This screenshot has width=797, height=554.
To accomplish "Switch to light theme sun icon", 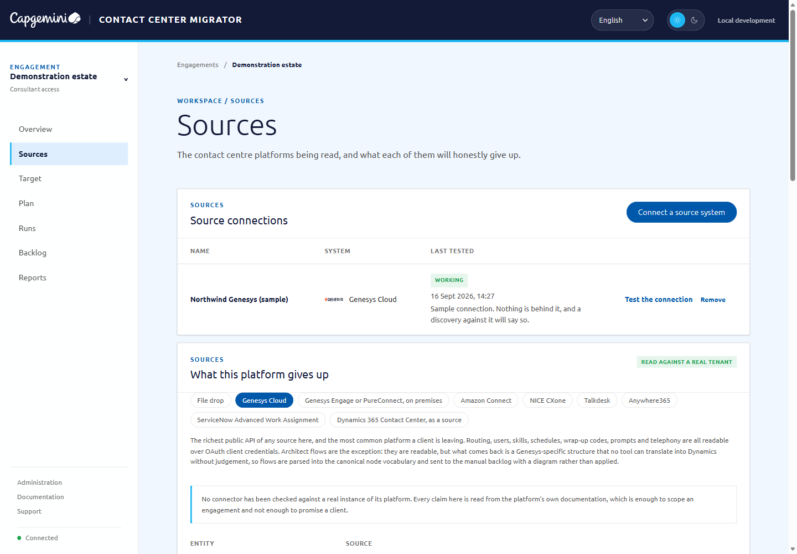I will 677,20.
